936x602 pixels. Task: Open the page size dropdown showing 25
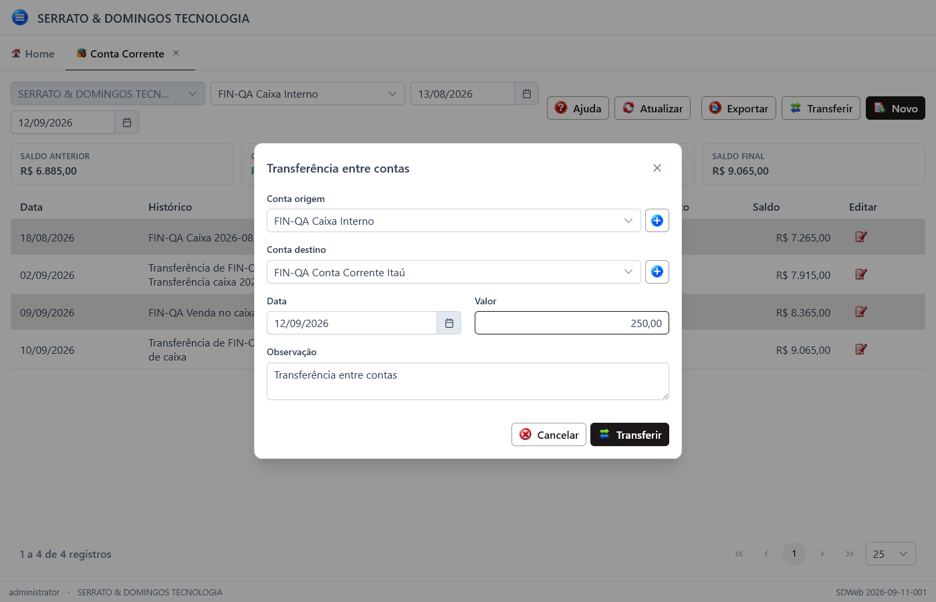pos(891,554)
